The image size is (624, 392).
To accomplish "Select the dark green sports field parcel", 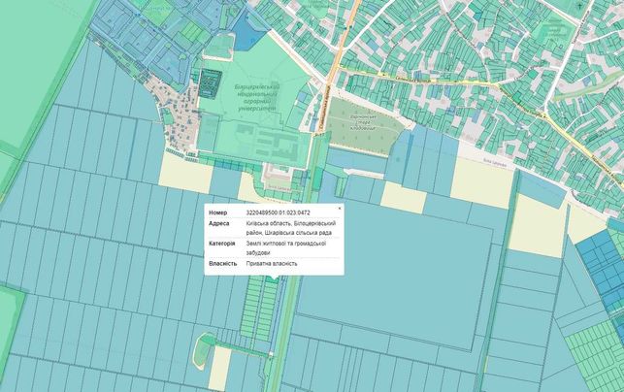I will (210, 83).
